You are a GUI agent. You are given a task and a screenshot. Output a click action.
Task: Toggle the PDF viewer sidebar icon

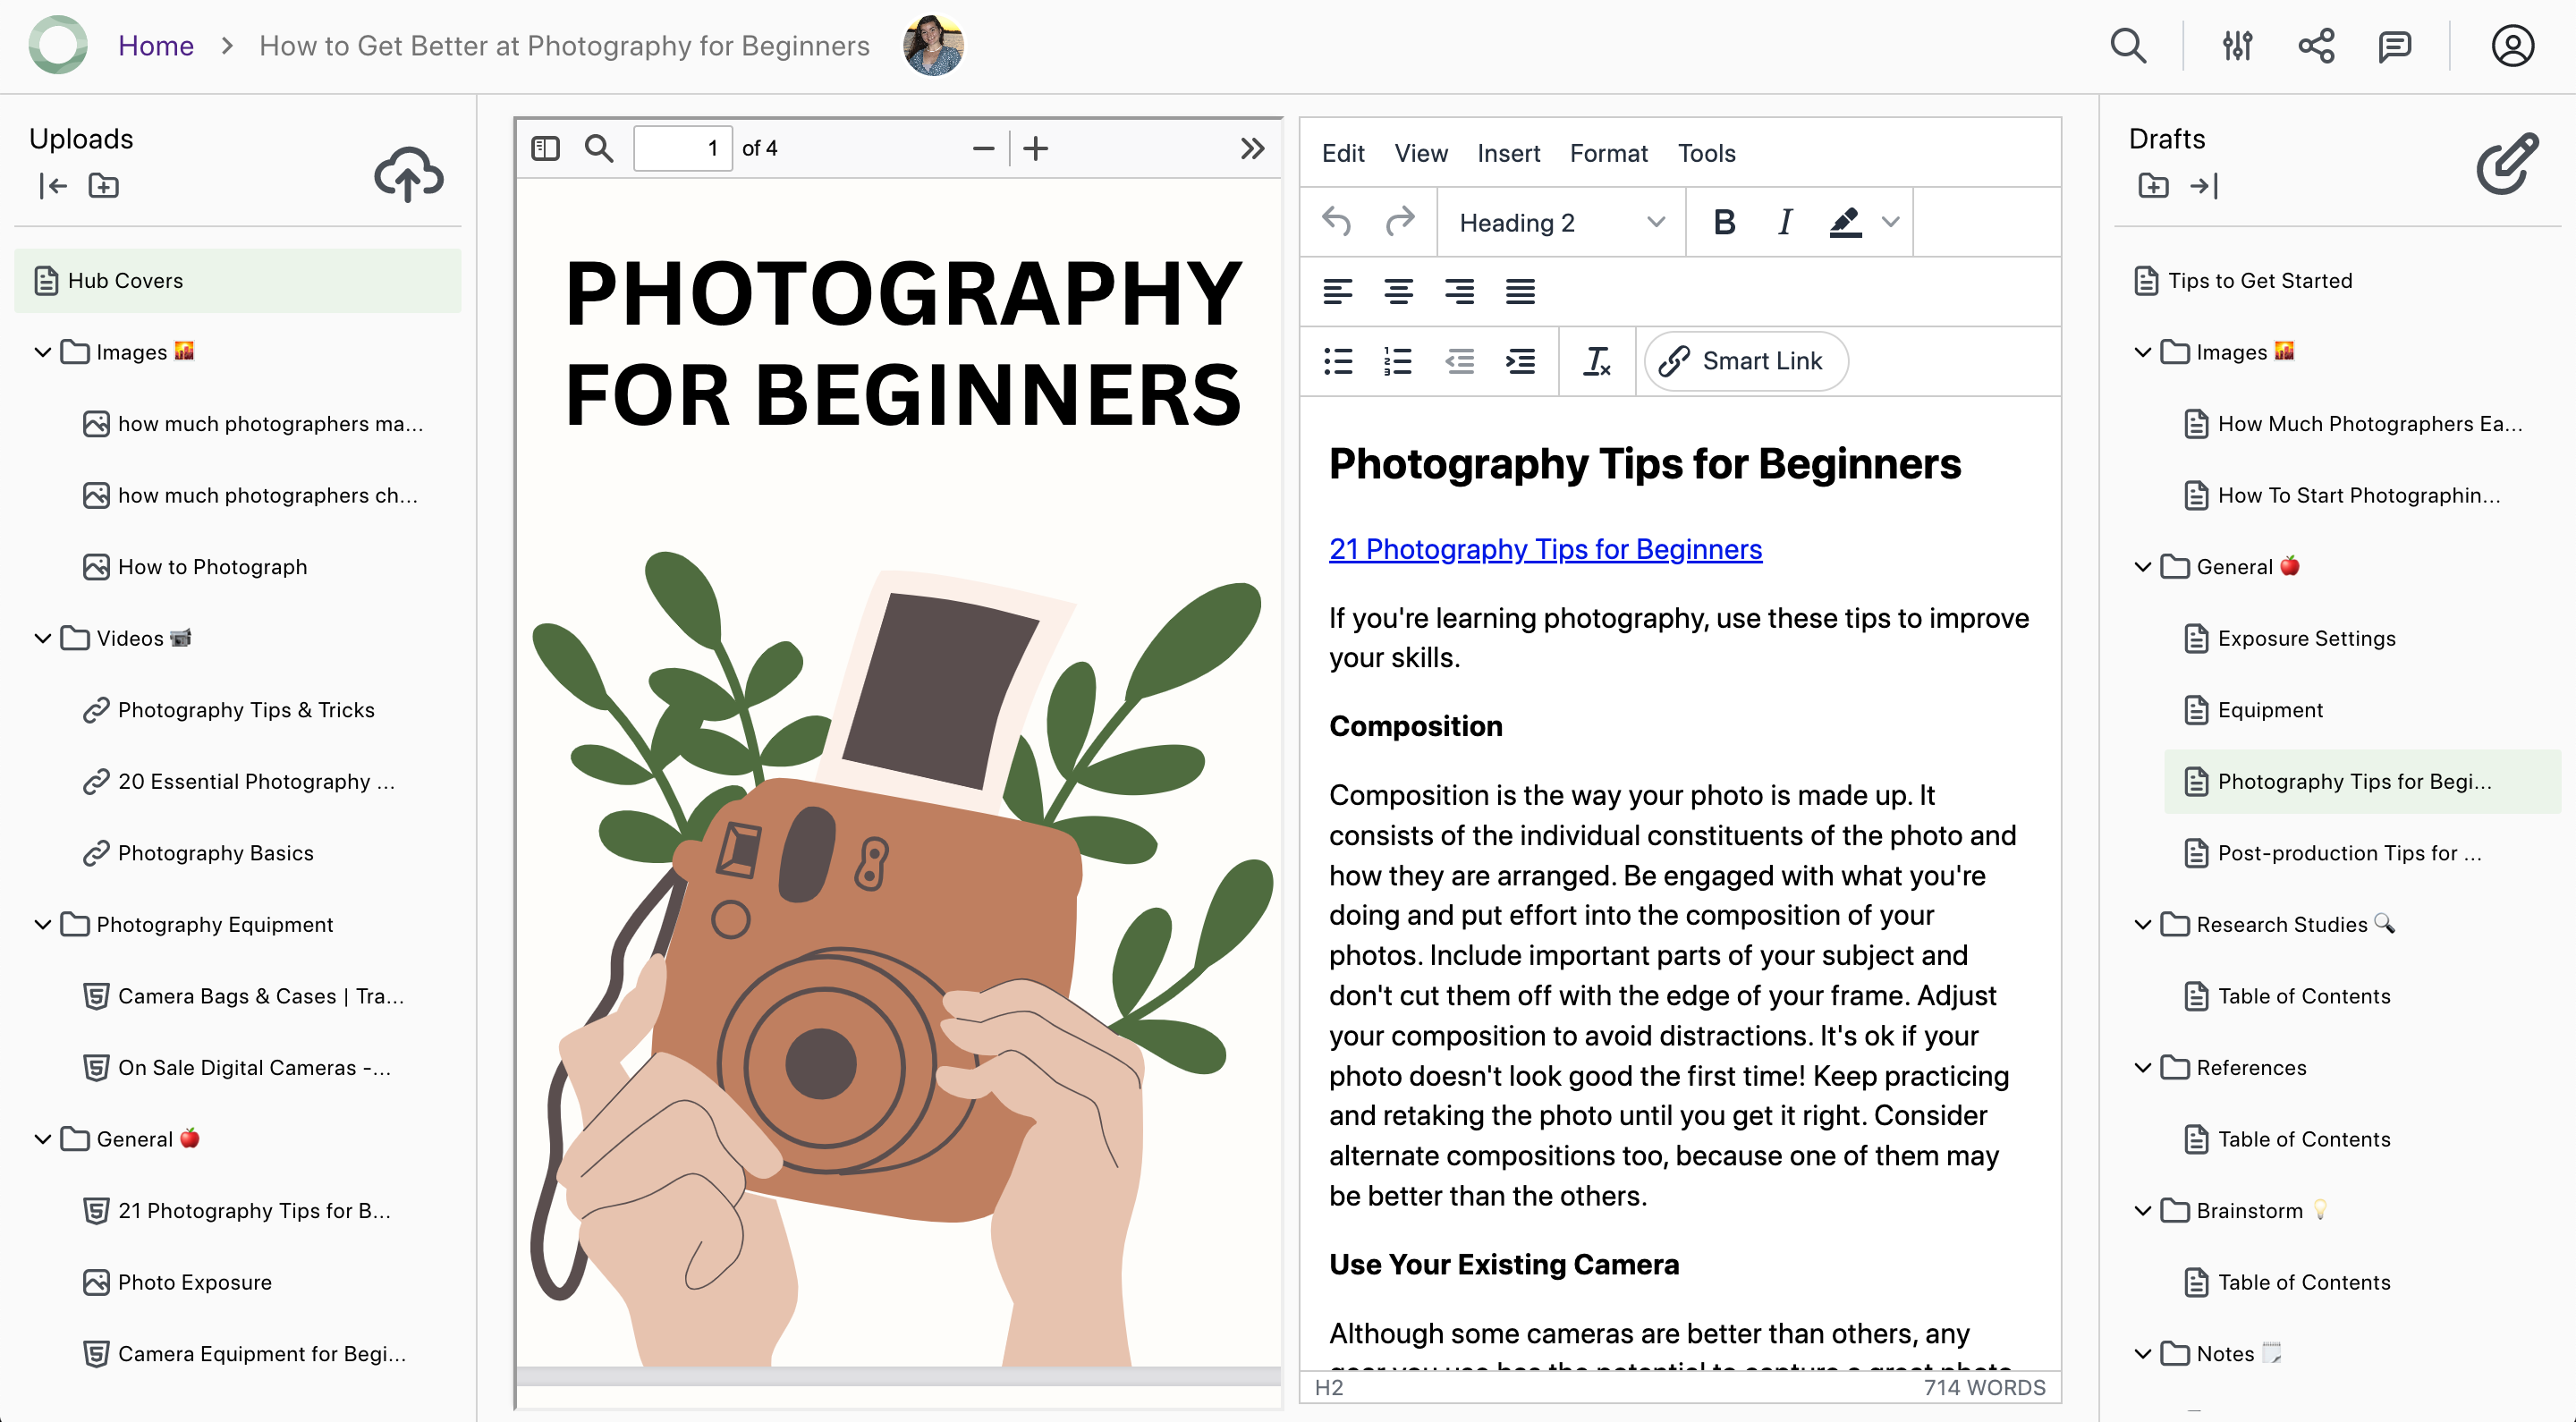pos(545,149)
